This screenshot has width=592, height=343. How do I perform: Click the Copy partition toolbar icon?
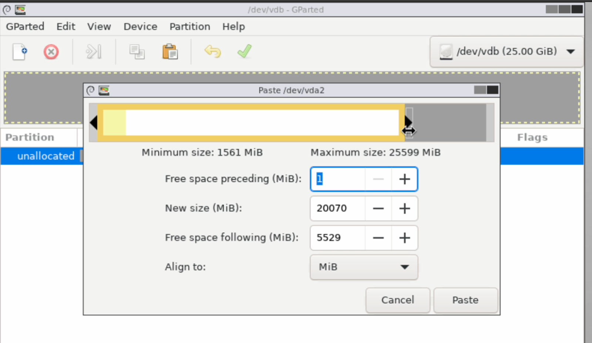137,52
